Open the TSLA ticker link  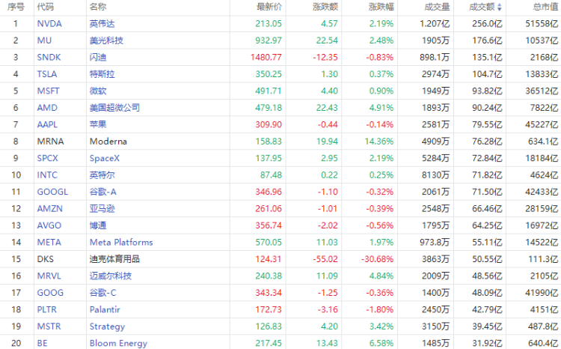point(47,74)
